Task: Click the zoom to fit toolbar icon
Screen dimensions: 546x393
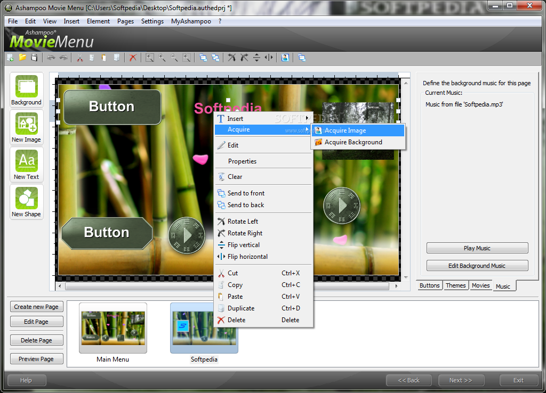Action: [150, 58]
